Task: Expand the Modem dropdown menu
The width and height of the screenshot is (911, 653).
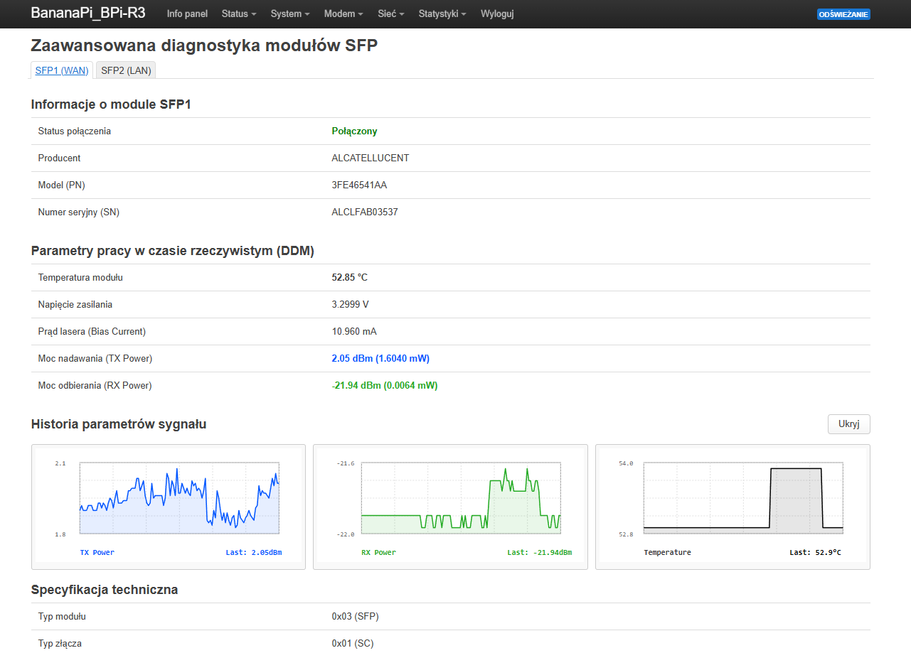Action: pyautogui.click(x=343, y=14)
